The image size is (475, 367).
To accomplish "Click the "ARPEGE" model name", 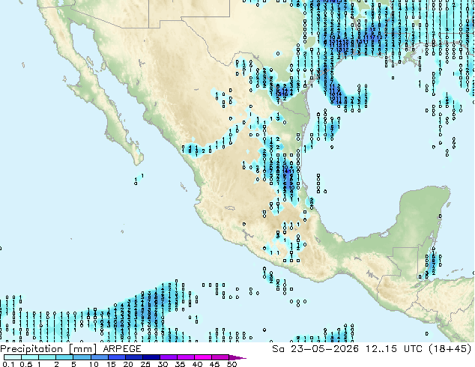I will point(122,349).
